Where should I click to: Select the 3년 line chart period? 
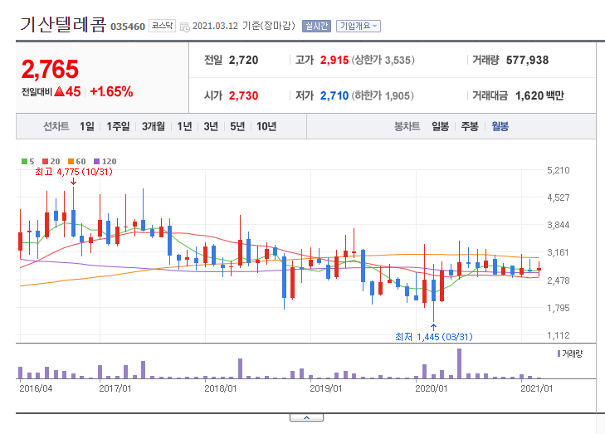pyautogui.click(x=211, y=126)
